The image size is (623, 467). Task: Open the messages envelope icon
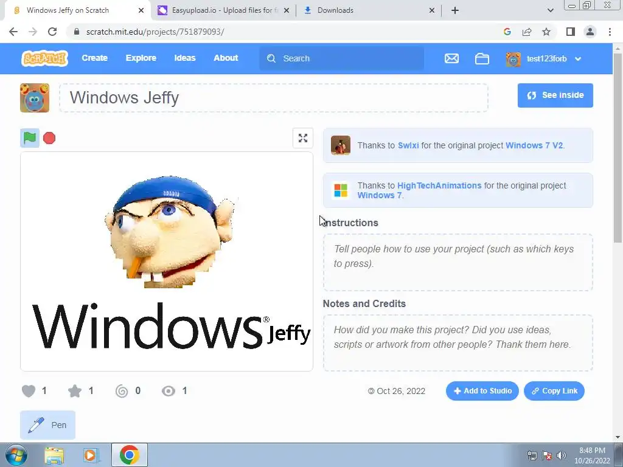pyautogui.click(x=451, y=58)
